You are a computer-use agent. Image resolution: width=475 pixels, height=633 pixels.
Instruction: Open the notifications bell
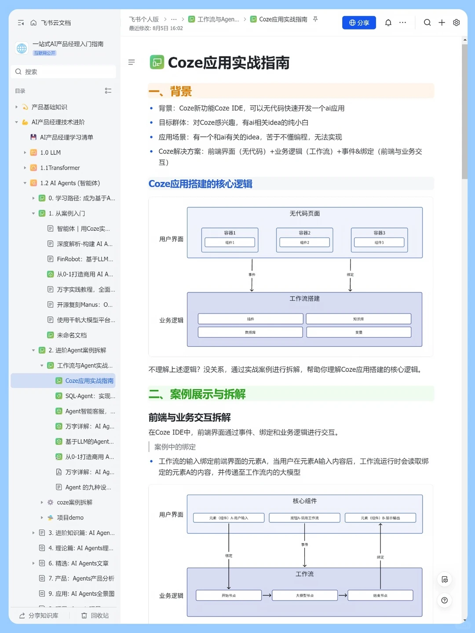388,23
